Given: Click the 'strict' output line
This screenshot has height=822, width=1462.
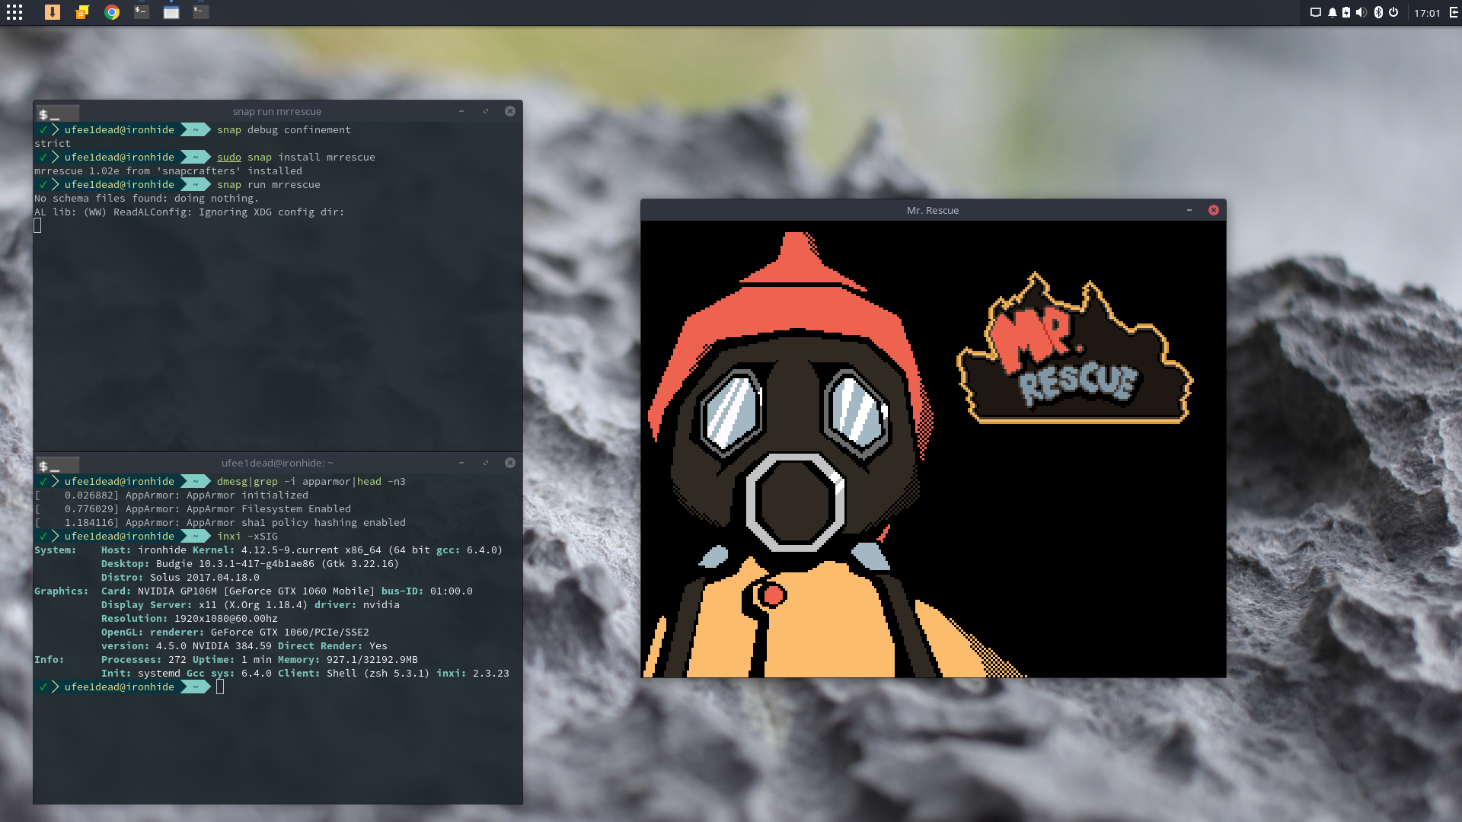Looking at the screenshot, I should (53, 144).
